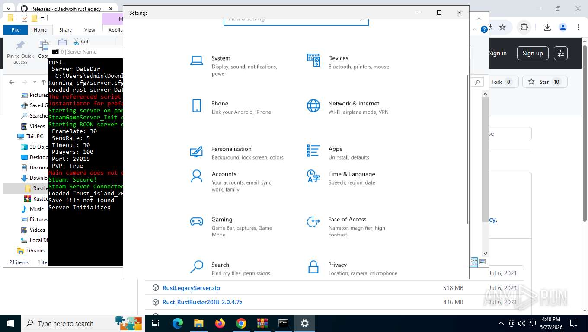Image resolution: width=588 pixels, height=332 pixels.
Task: Open Chrome three-dot menu
Action: click(x=578, y=27)
